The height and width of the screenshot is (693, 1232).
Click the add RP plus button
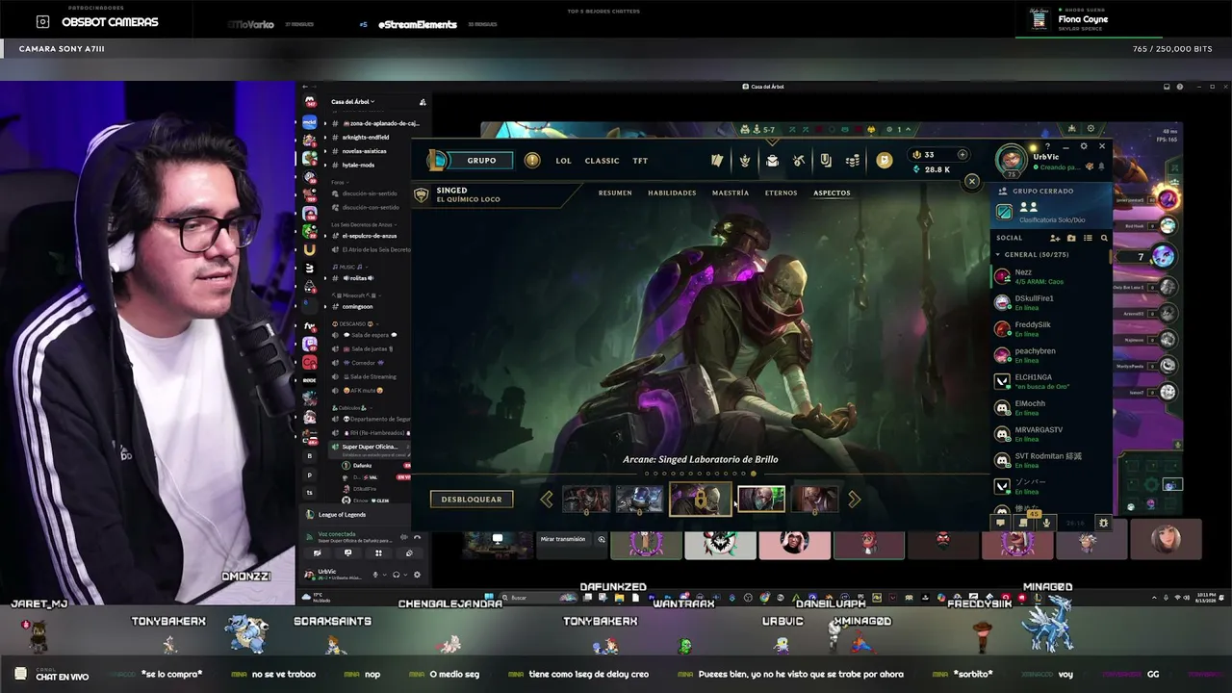(962, 154)
